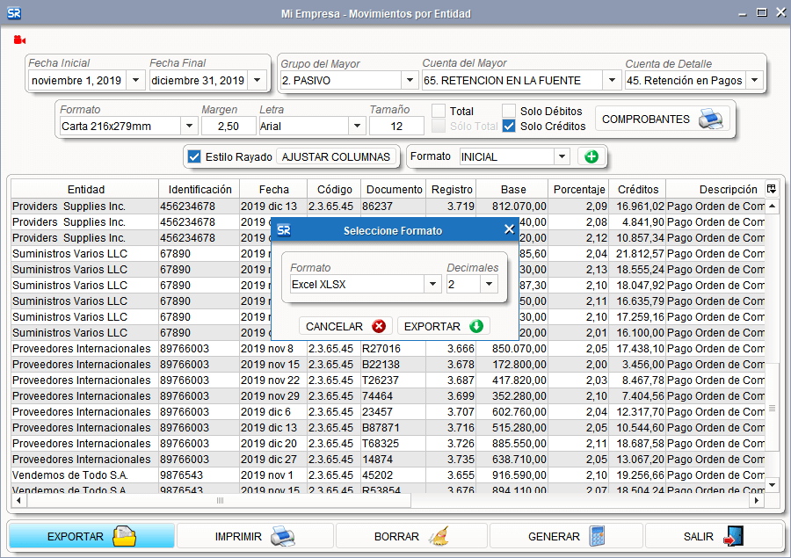
Task: Click the BORRAR button
Action: tap(411, 536)
